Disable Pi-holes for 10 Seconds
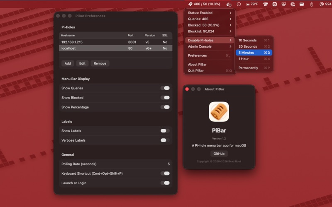Screen dimensions: 332x207 tap(254, 40)
